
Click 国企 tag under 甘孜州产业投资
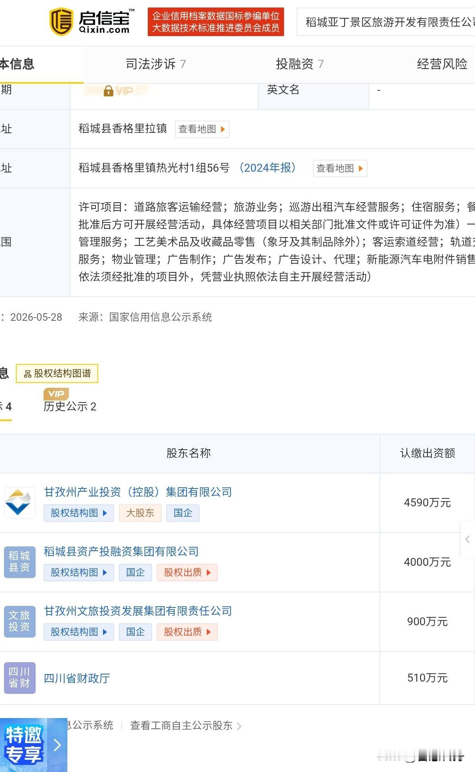pos(183,513)
